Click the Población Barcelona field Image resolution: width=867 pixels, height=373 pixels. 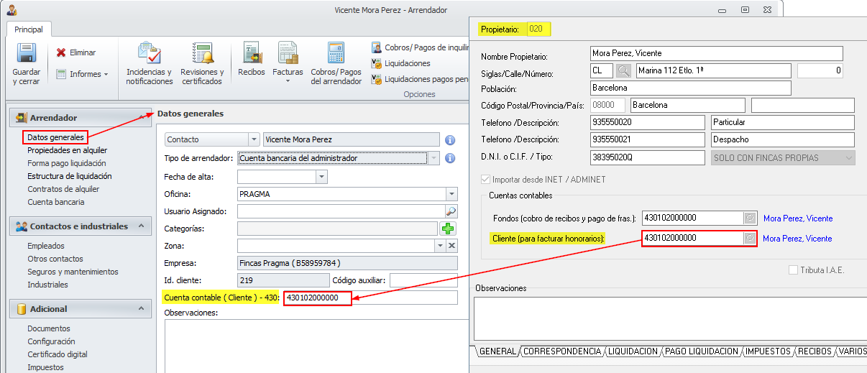click(690, 88)
